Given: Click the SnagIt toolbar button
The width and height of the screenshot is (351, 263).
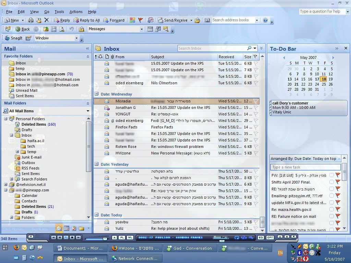Looking at the screenshot, I should tap(14, 38).
